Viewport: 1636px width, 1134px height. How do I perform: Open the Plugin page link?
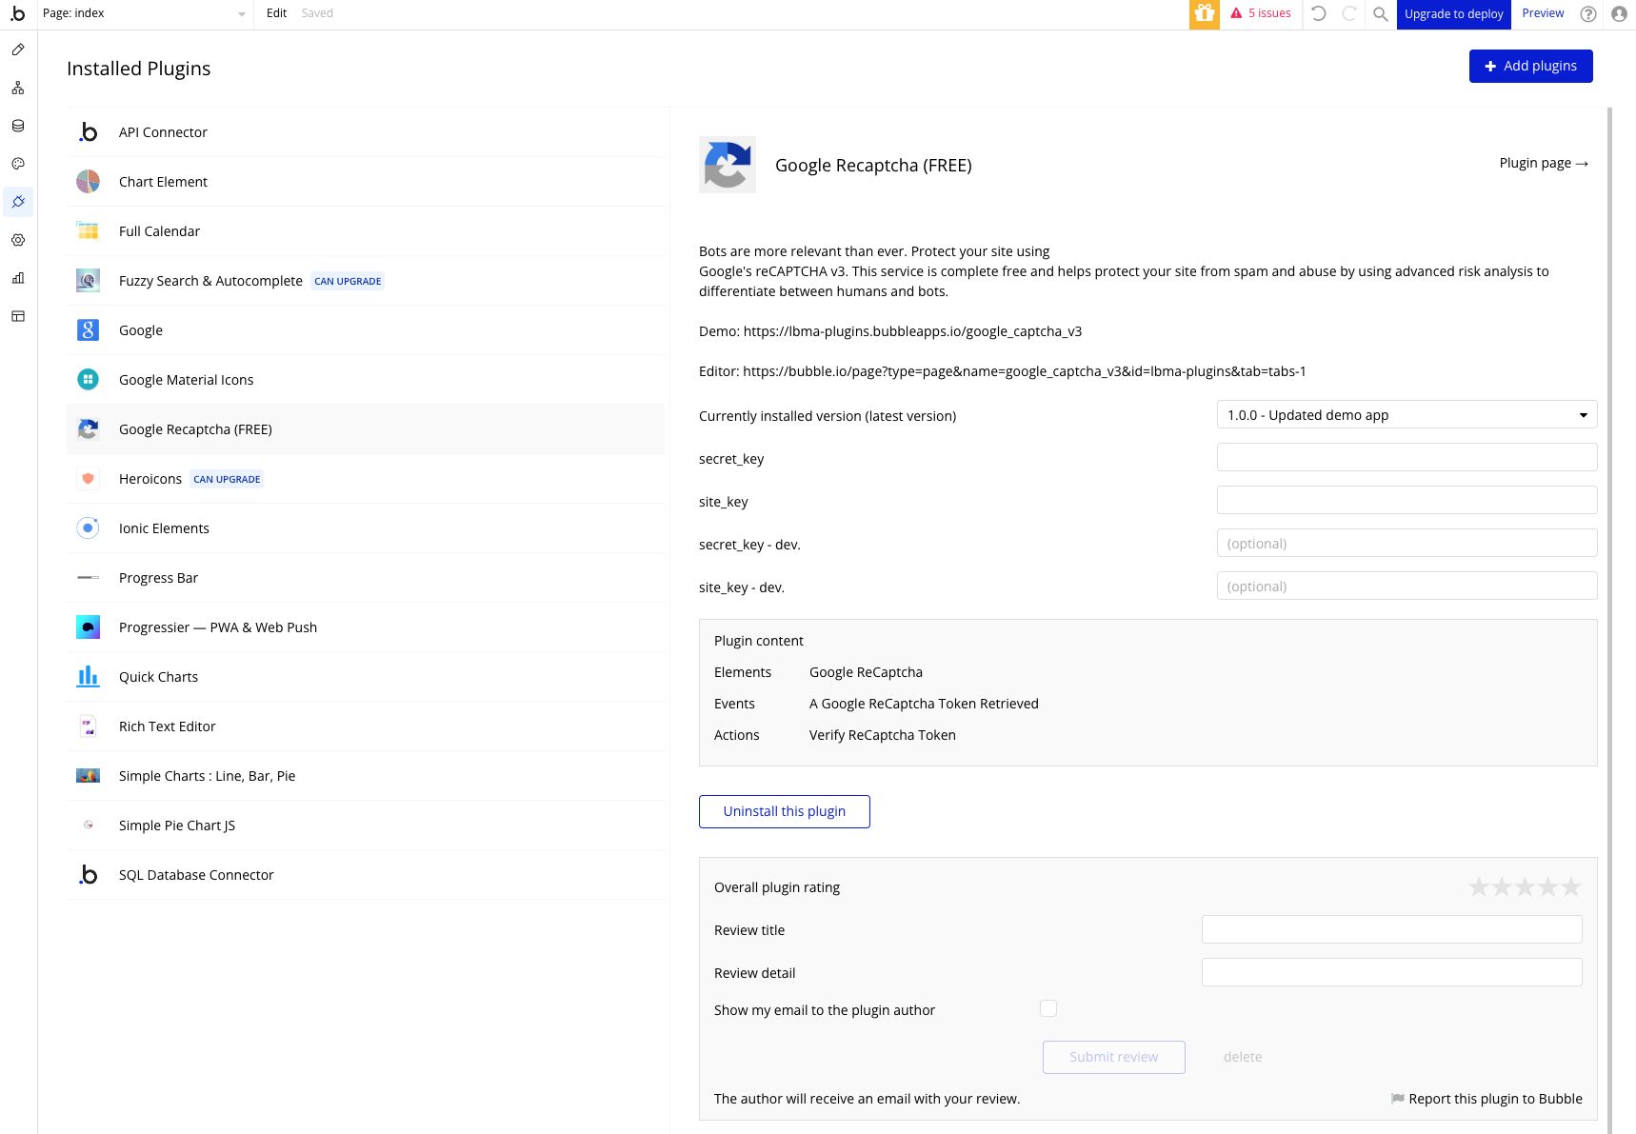(1544, 163)
